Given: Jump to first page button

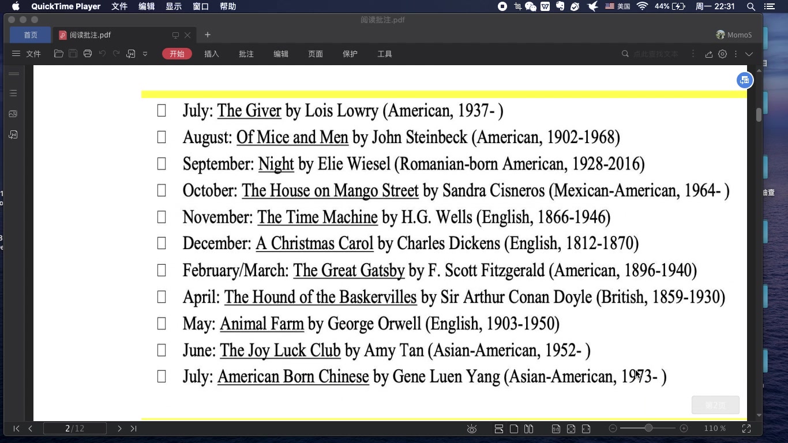Looking at the screenshot, I should click(x=16, y=428).
